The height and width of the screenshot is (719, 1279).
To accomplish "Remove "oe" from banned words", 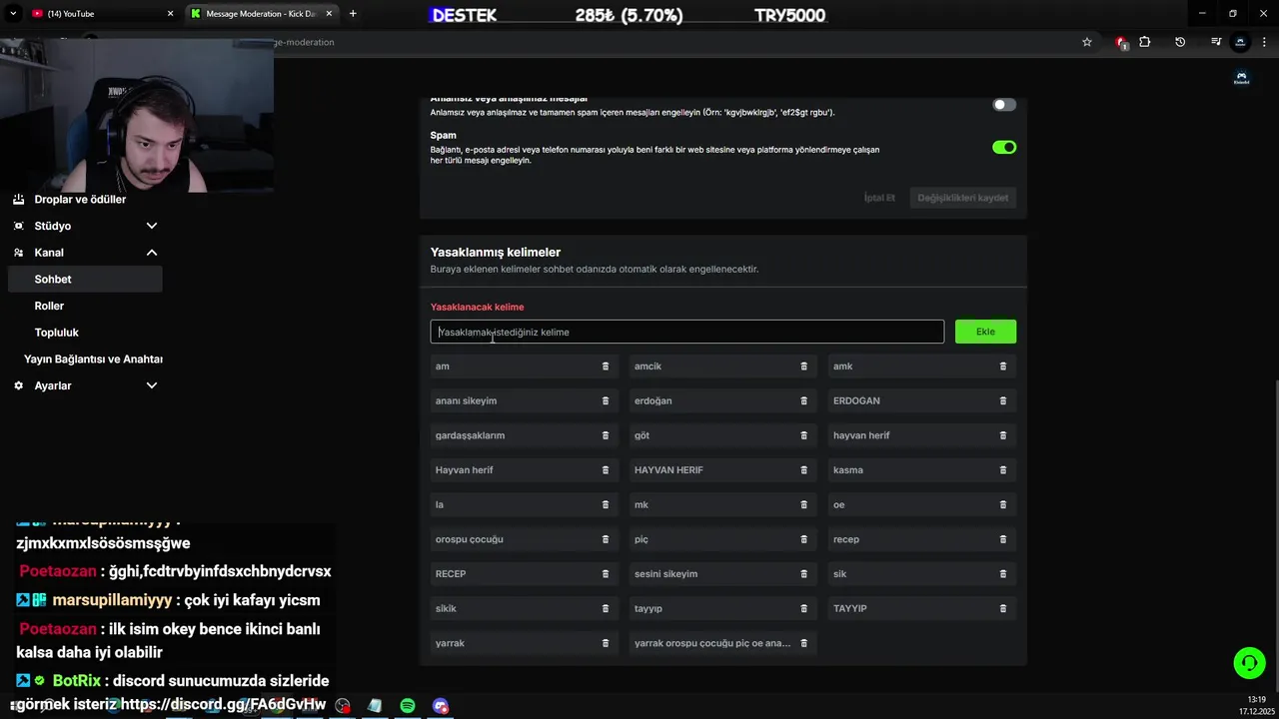I will coord(1003,504).
